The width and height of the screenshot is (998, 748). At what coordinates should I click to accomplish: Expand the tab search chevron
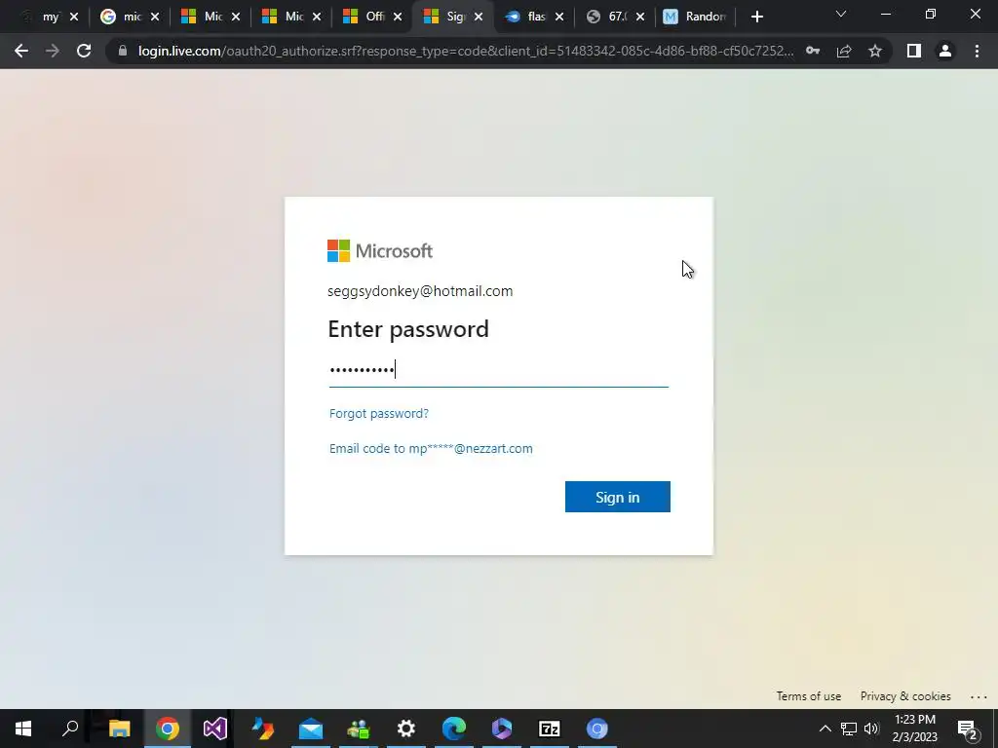(x=841, y=14)
